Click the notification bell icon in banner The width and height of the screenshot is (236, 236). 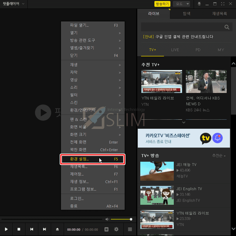(217, 138)
